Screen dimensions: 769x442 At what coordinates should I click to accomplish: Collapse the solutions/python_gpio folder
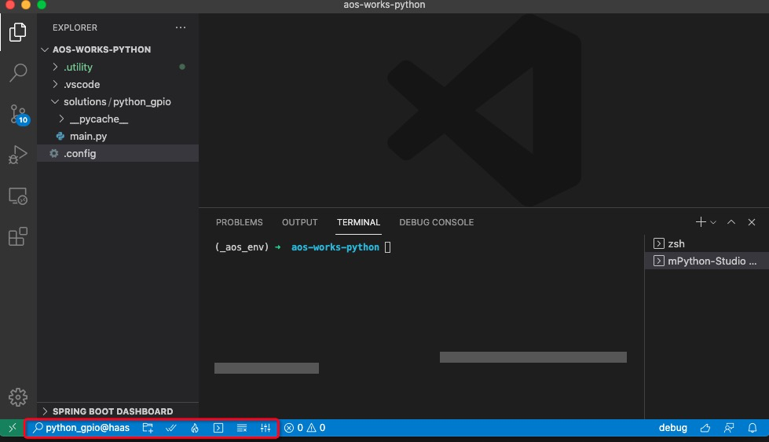118,101
